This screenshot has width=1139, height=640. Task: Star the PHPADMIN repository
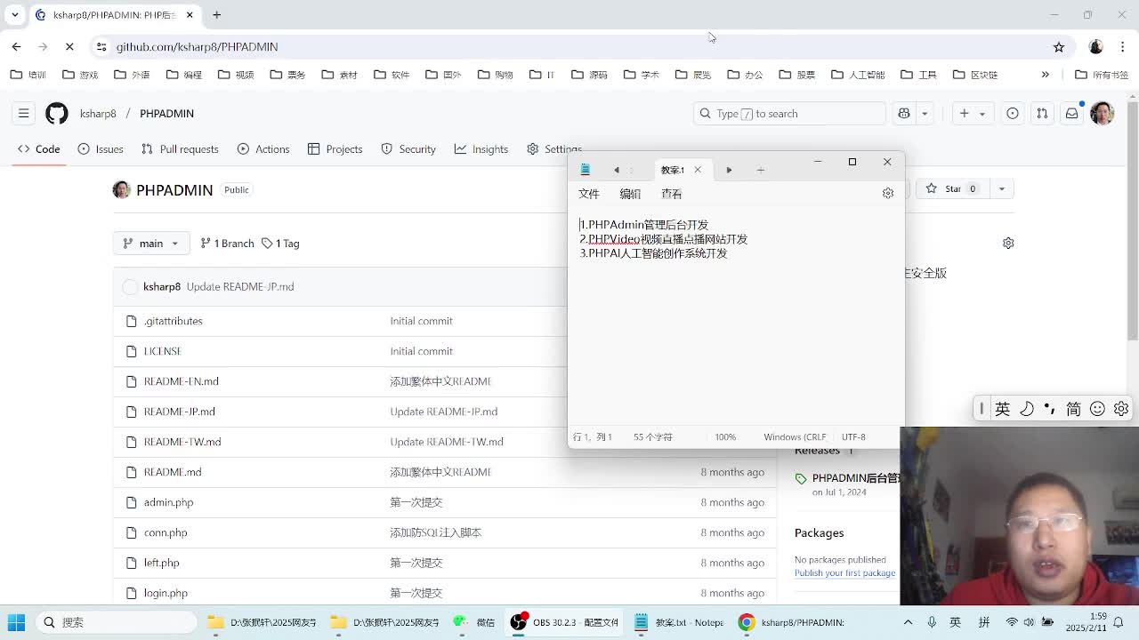coord(952,188)
